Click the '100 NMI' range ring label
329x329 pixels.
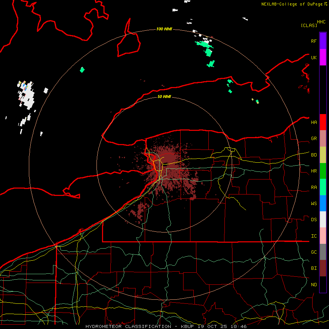click(x=164, y=29)
